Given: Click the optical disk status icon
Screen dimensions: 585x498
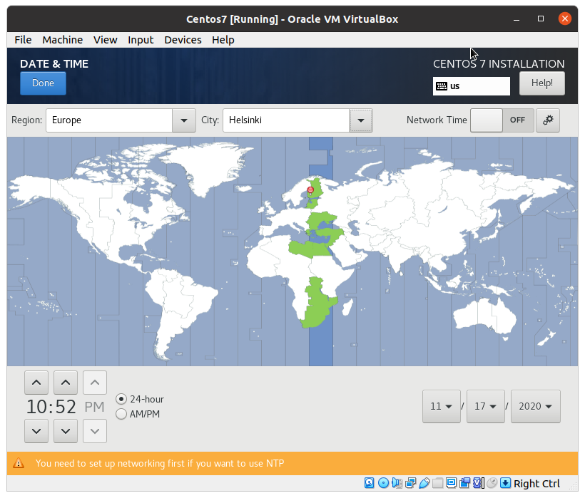Looking at the screenshot, I should (383, 483).
